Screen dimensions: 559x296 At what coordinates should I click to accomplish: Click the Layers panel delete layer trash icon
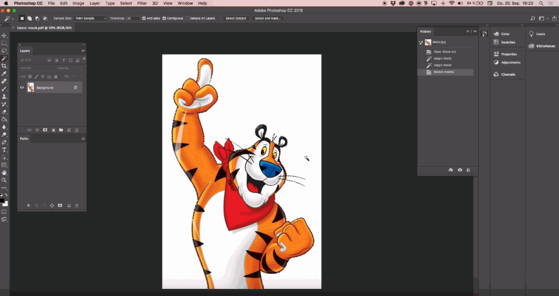click(x=76, y=130)
